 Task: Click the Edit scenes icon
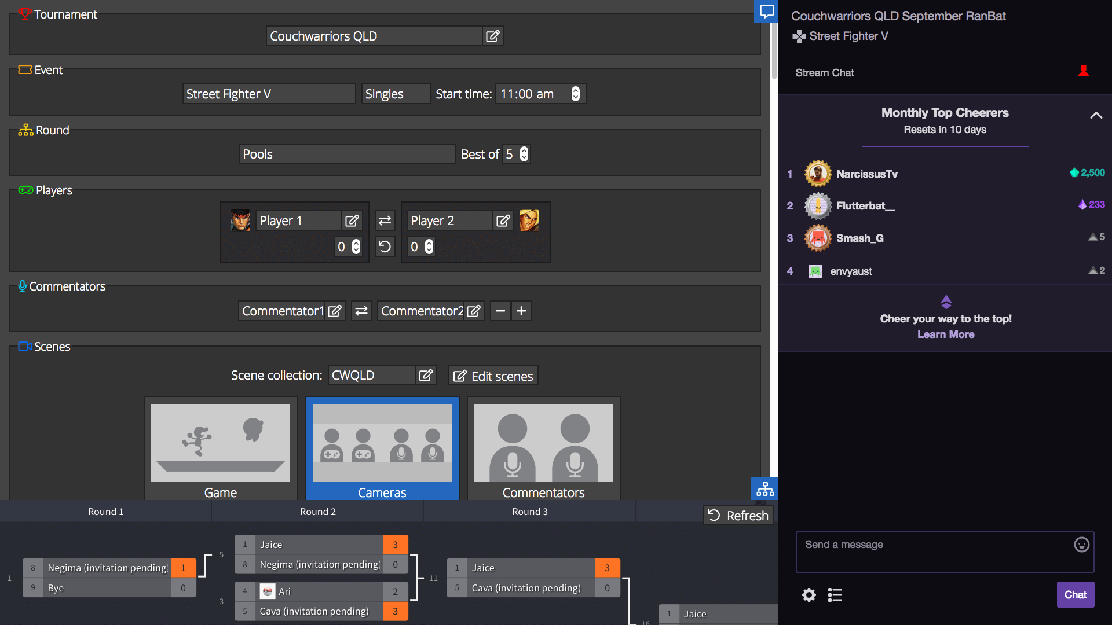(x=458, y=376)
